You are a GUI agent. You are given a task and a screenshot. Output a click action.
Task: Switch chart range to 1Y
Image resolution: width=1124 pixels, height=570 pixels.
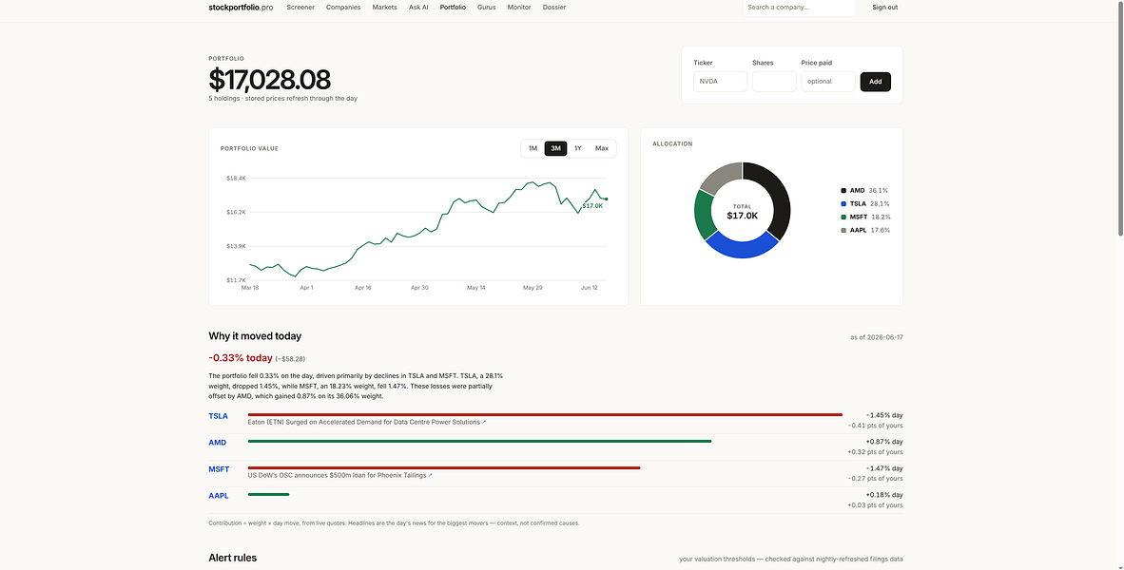(x=578, y=148)
